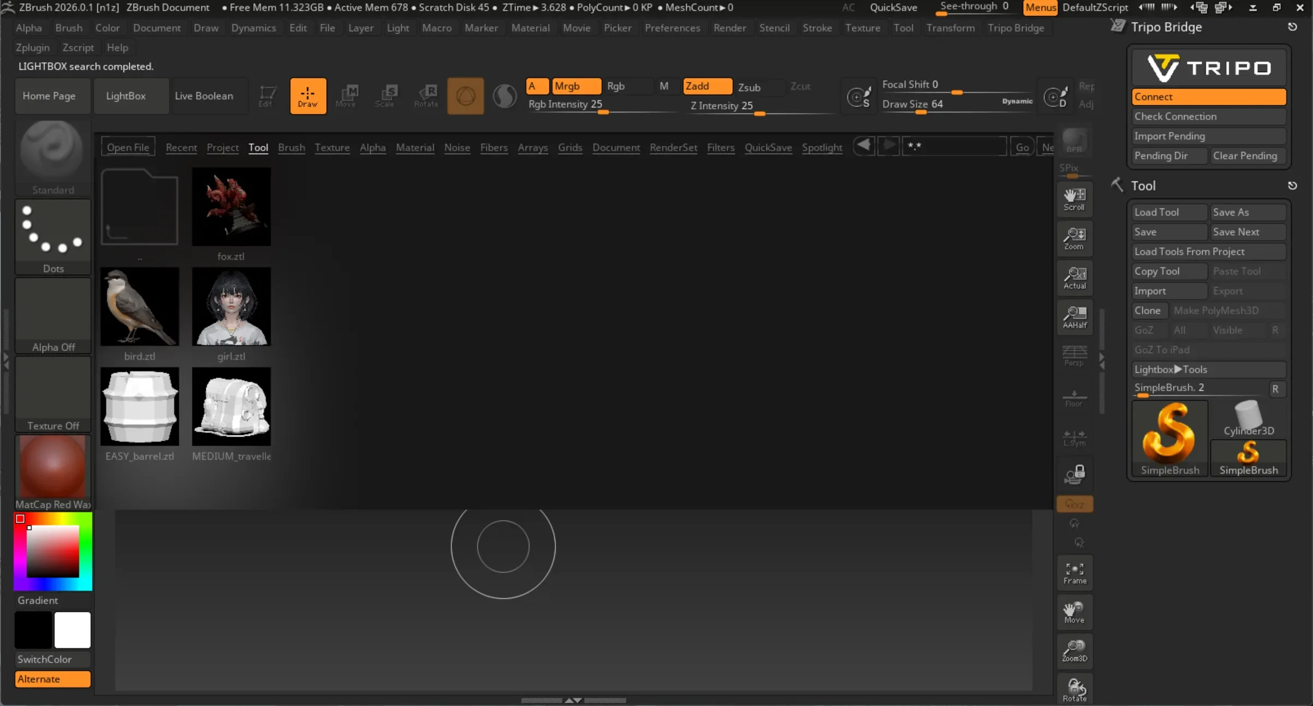Image resolution: width=1313 pixels, height=706 pixels.
Task: Toggle the M material channel
Action: click(x=664, y=86)
